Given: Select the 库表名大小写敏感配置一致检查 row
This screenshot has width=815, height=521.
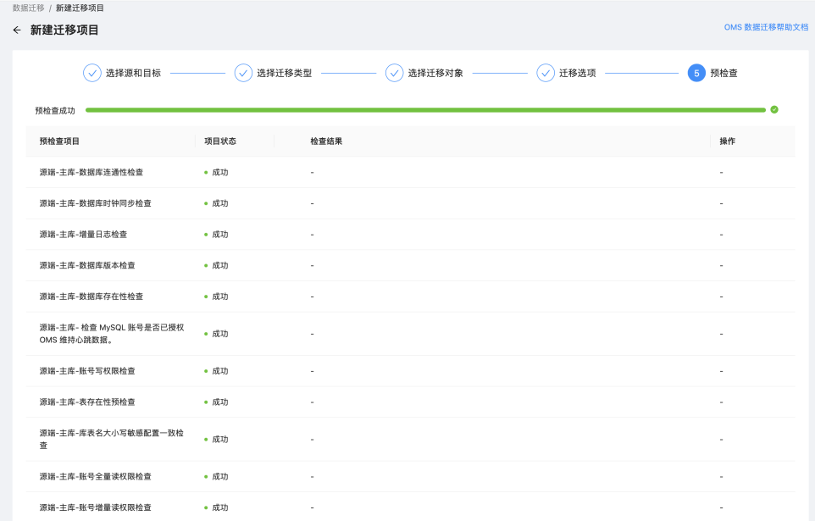Looking at the screenshot, I should [411, 440].
